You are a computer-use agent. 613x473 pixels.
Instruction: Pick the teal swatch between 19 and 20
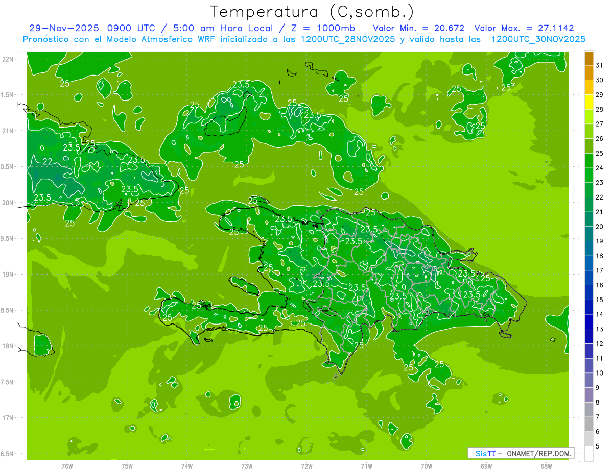point(589,234)
